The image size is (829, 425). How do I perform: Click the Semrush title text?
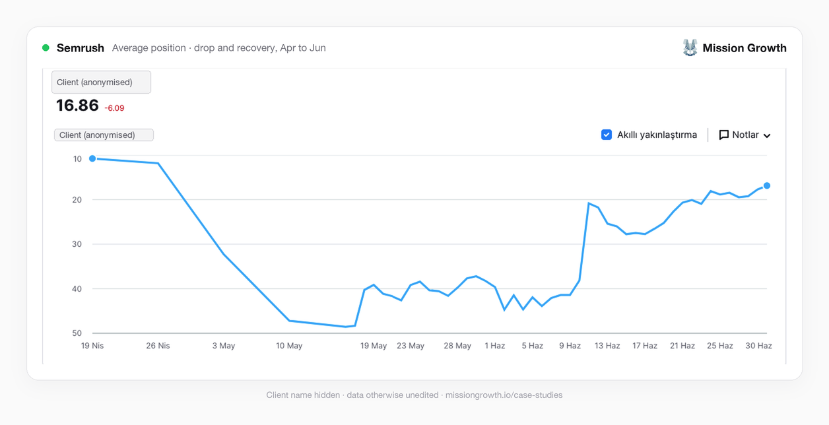(81, 48)
